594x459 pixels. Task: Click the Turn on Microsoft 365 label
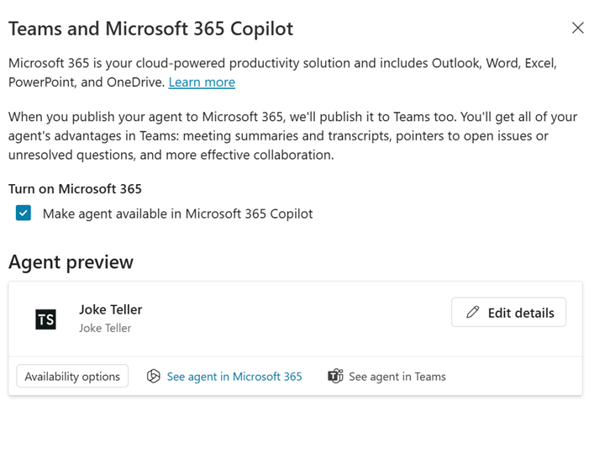click(75, 188)
